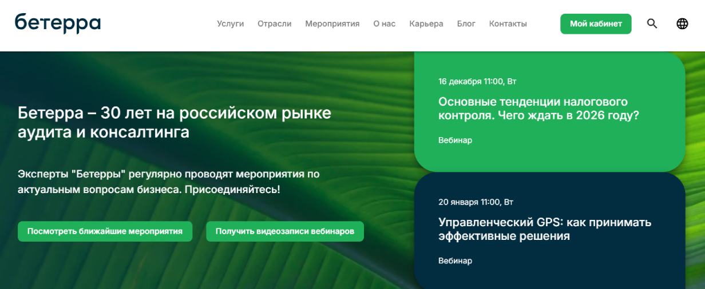Click Вебинар label in dark blue card
The width and height of the screenshot is (705, 289).
point(456,260)
